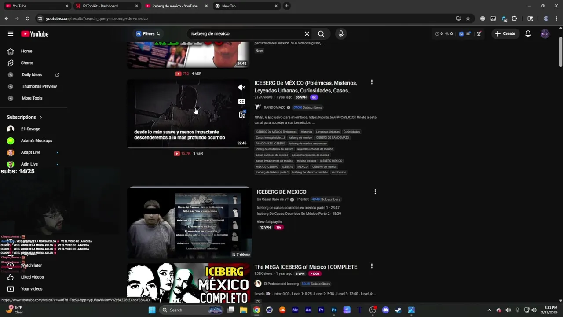Image resolution: width=563 pixels, height=317 pixels.
Task: Open the Chrome three-dot menu
Action: pyautogui.click(x=556, y=18)
